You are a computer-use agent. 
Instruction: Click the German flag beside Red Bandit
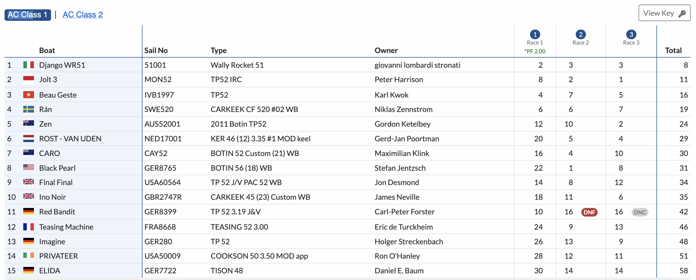[29, 211]
